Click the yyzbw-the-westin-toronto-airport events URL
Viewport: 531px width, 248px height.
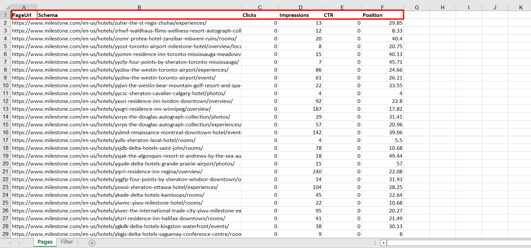point(114,78)
